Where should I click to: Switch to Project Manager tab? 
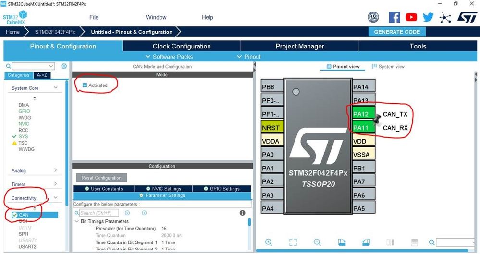[300, 46]
